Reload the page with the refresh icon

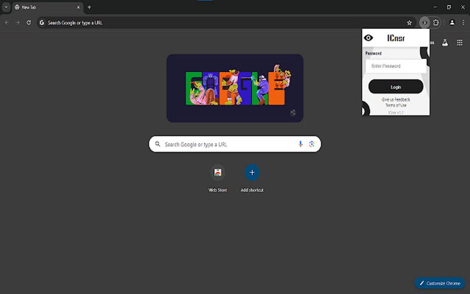click(29, 22)
